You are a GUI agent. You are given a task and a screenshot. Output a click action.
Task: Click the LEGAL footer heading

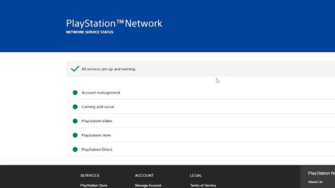click(196, 175)
